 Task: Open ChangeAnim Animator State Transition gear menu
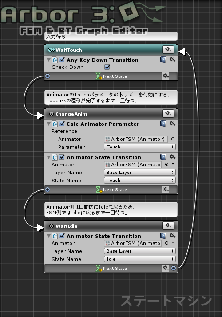click(172, 156)
